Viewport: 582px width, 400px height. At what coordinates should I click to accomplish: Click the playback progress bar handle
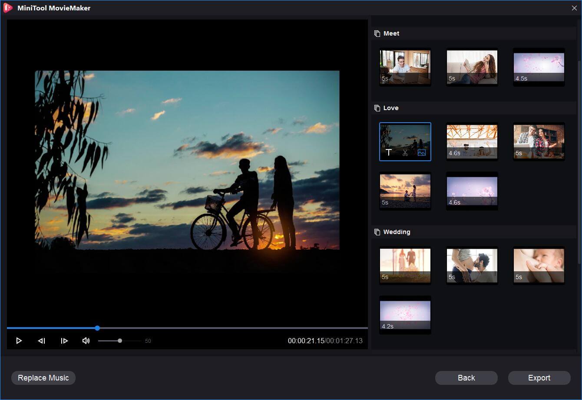coord(97,328)
